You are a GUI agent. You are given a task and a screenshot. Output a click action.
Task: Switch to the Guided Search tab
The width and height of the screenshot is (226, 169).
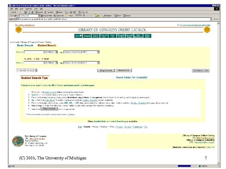click(47, 45)
